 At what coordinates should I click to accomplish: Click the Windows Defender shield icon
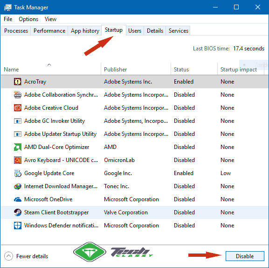[x=18, y=226]
